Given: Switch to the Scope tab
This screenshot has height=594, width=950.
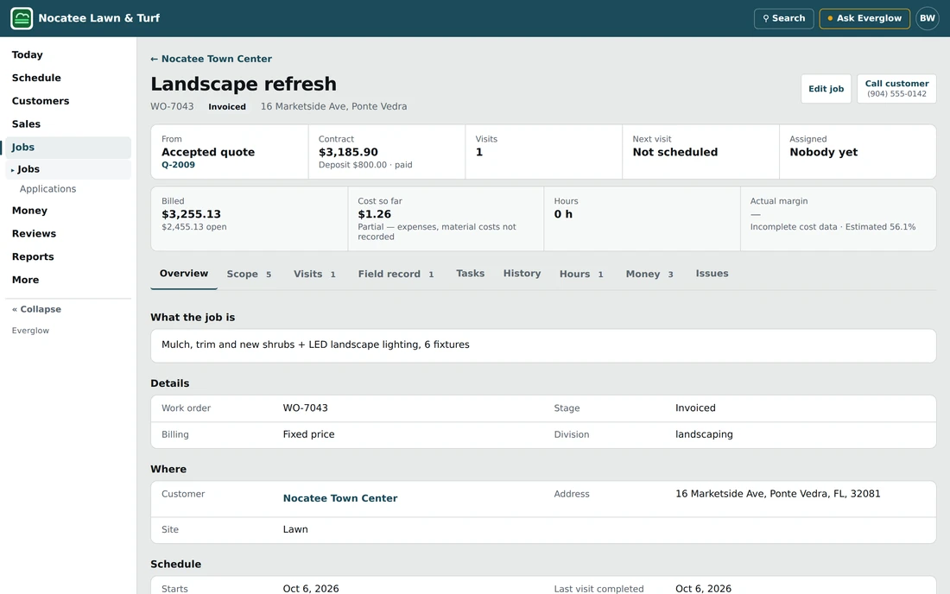Looking at the screenshot, I should click(x=249, y=275).
